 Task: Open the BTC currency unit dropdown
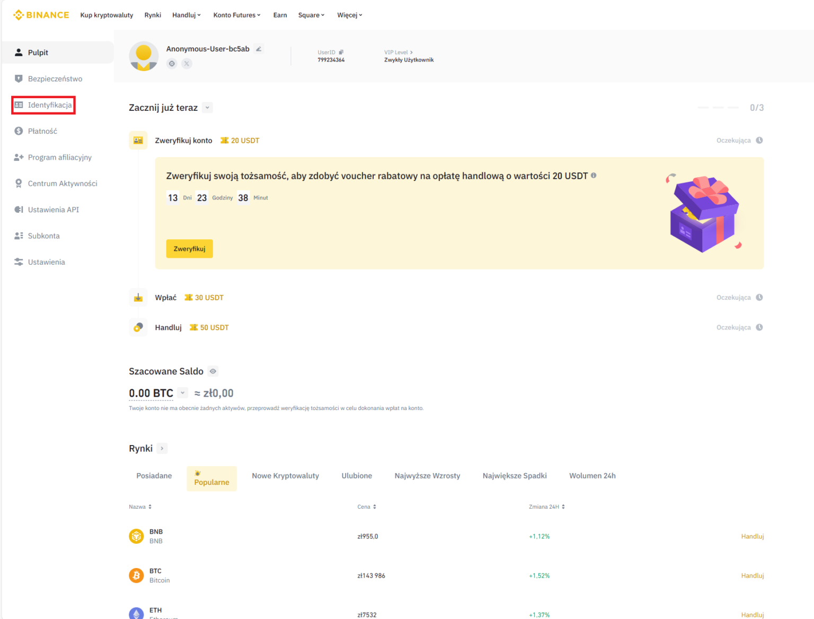click(x=182, y=393)
